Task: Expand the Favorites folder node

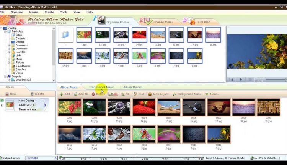Action: 9,52
